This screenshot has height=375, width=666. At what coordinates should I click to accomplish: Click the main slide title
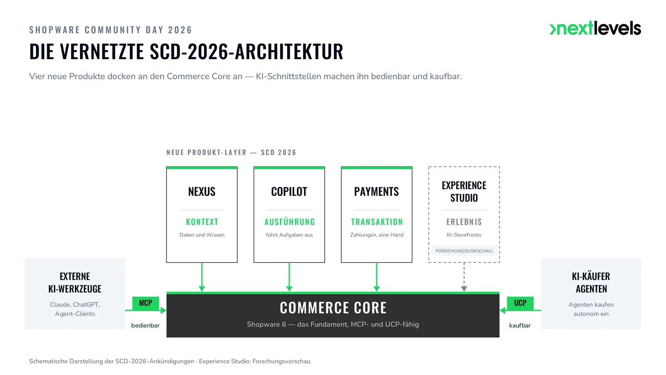coord(186,52)
